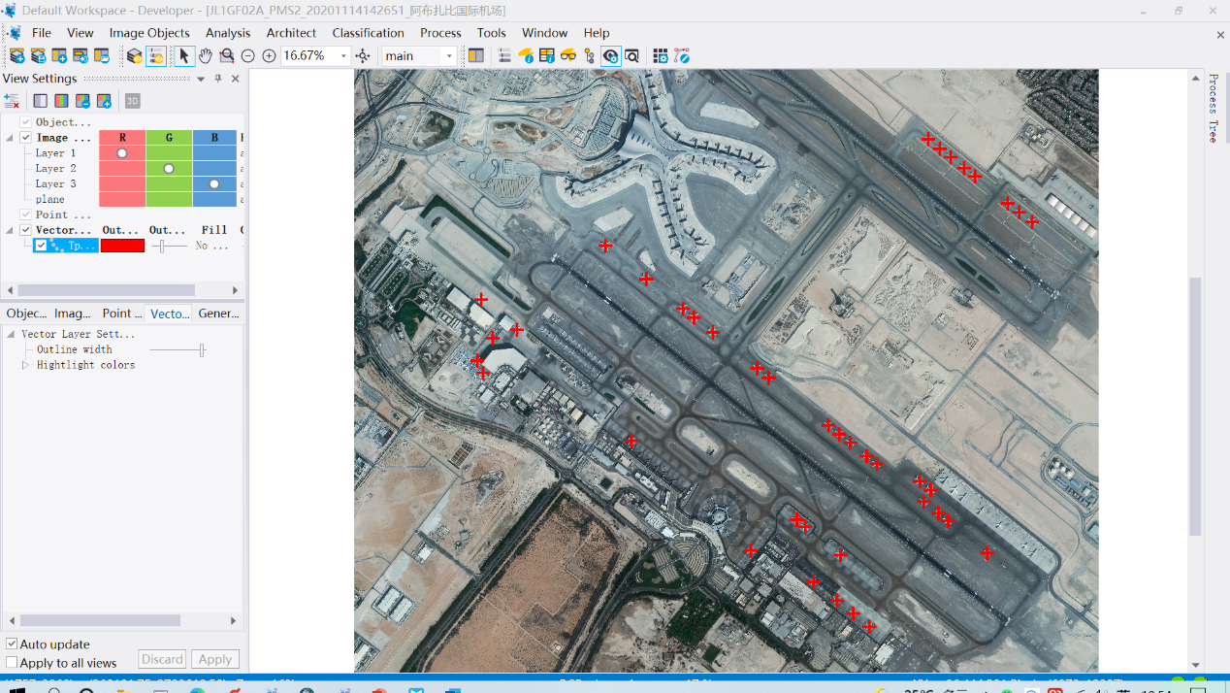Click the glasses icon in toolbar
Screen dimensions: 1230x693
click(568, 56)
